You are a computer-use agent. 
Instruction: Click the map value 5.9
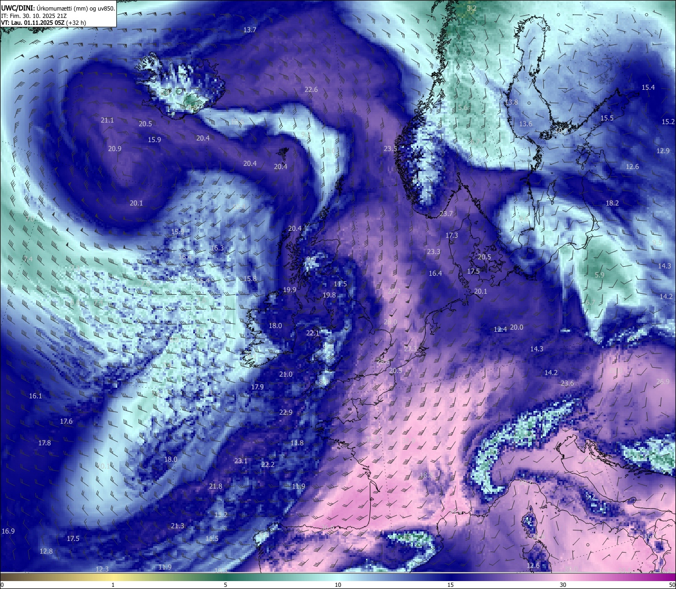599,275
